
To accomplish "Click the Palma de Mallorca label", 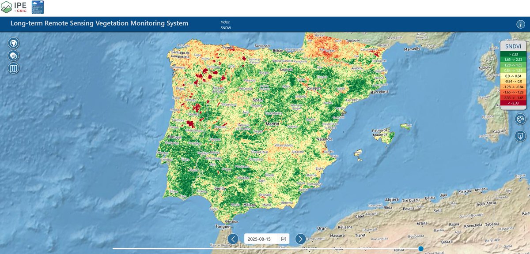I will (380, 132).
